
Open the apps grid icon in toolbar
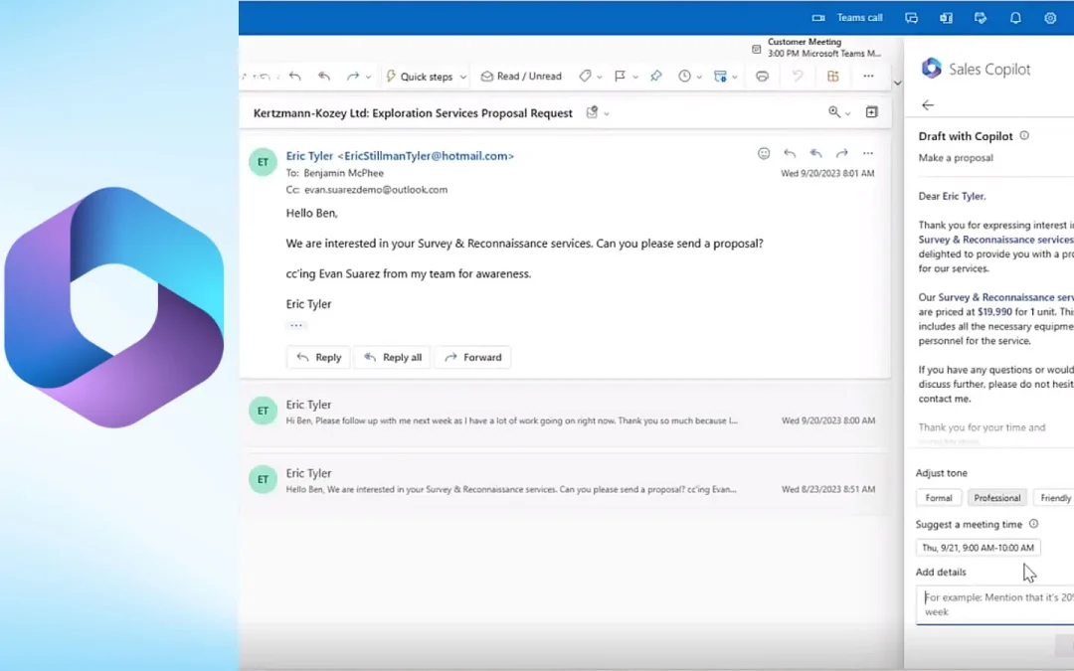pyautogui.click(x=833, y=76)
